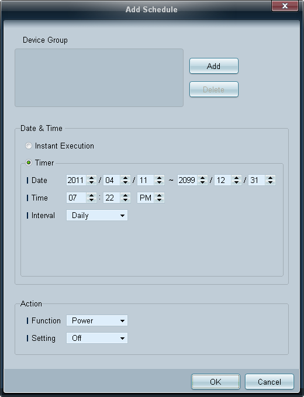This screenshot has width=304, height=397.
Task: Select the Instant Execution radio button
Action: click(x=29, y=146)
